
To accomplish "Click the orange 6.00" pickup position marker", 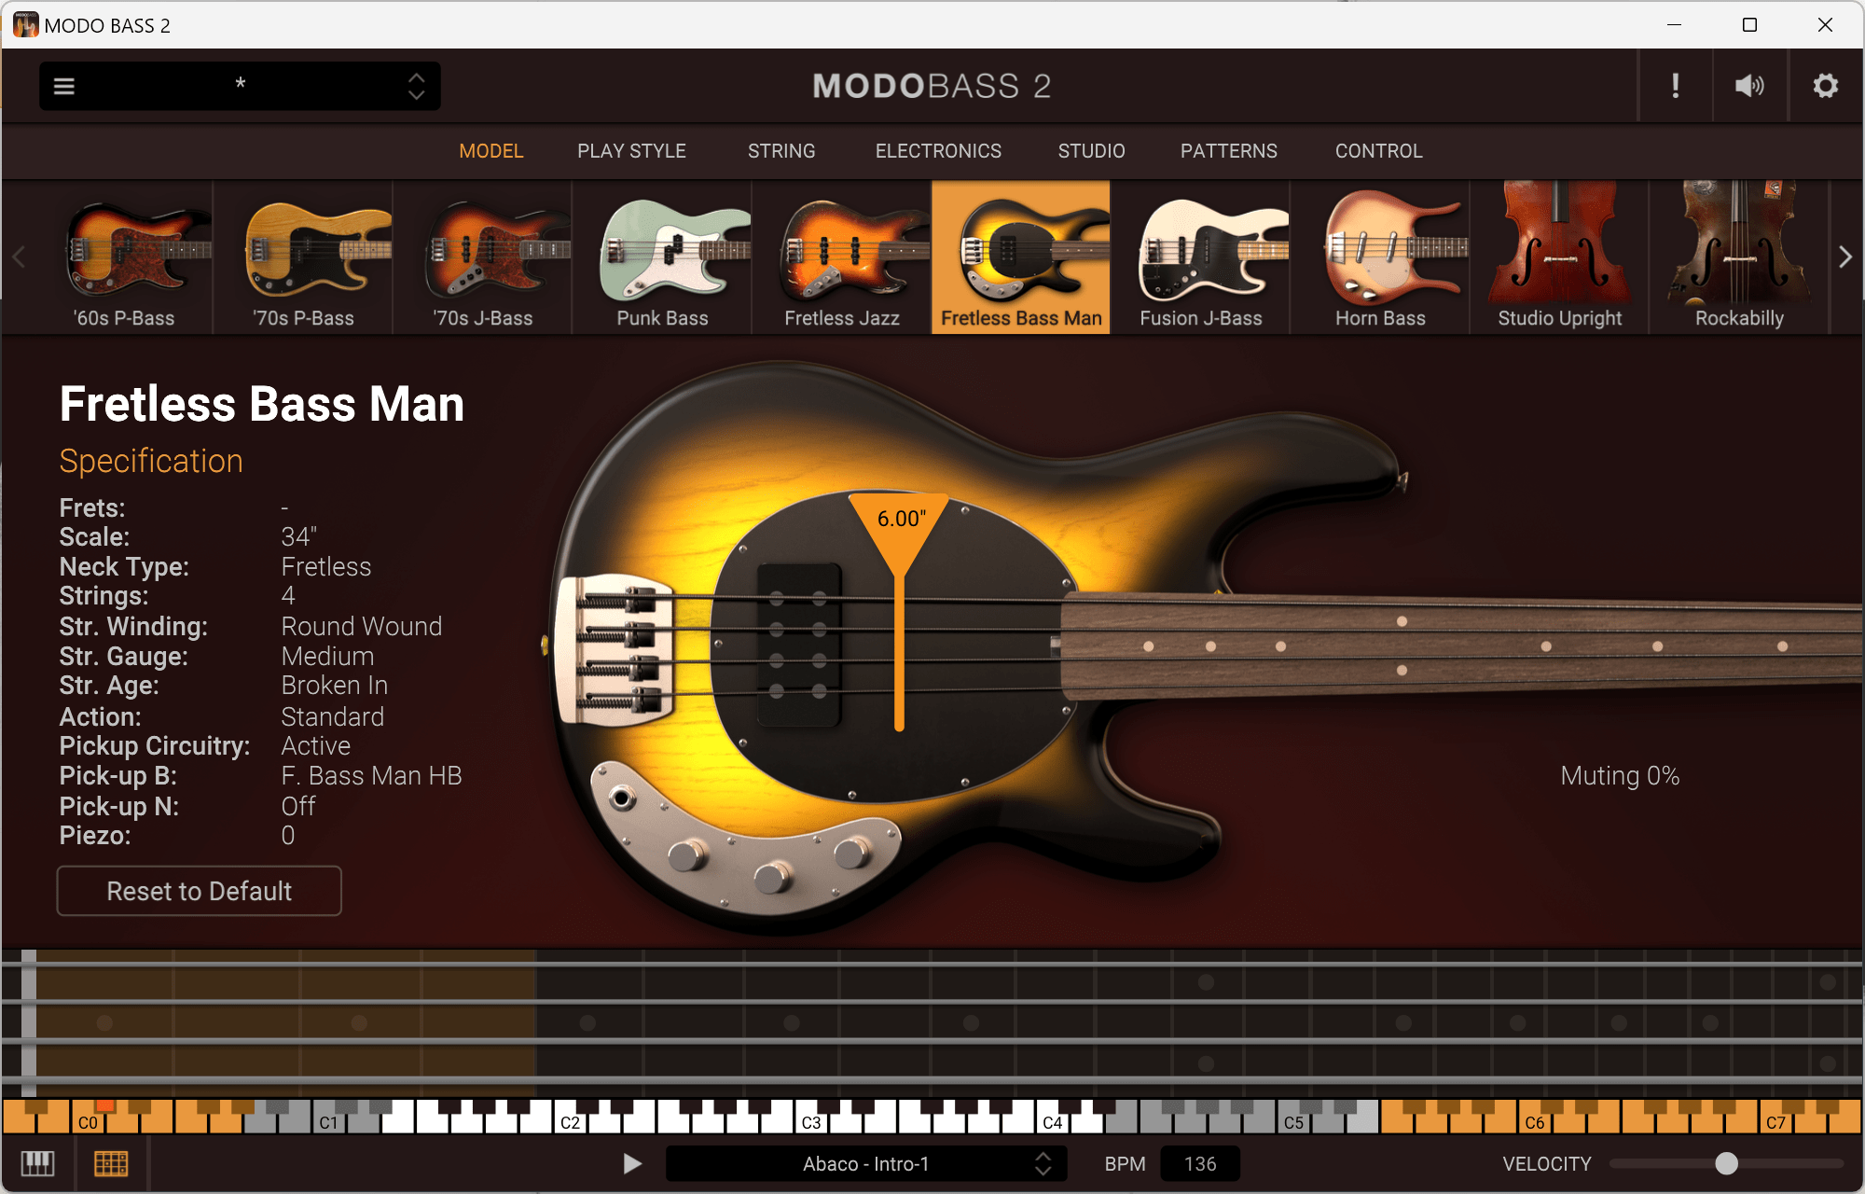I will coord(900,520).
